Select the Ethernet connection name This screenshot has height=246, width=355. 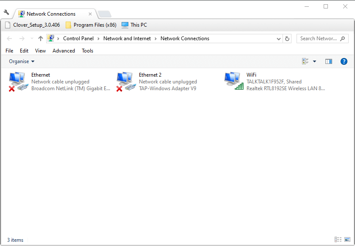pos(41,75)
